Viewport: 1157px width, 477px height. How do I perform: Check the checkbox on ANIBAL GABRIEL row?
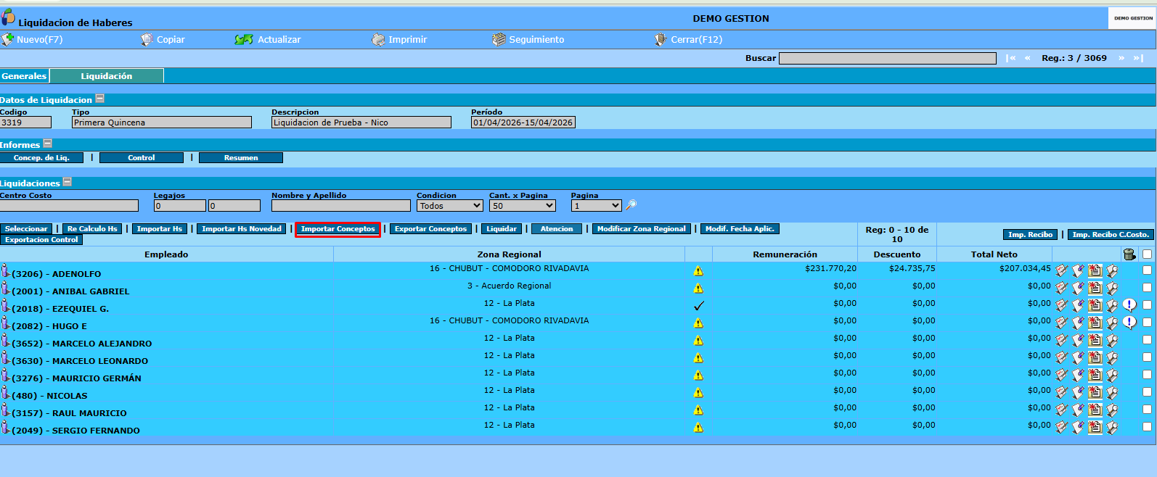coord(1147,287)
